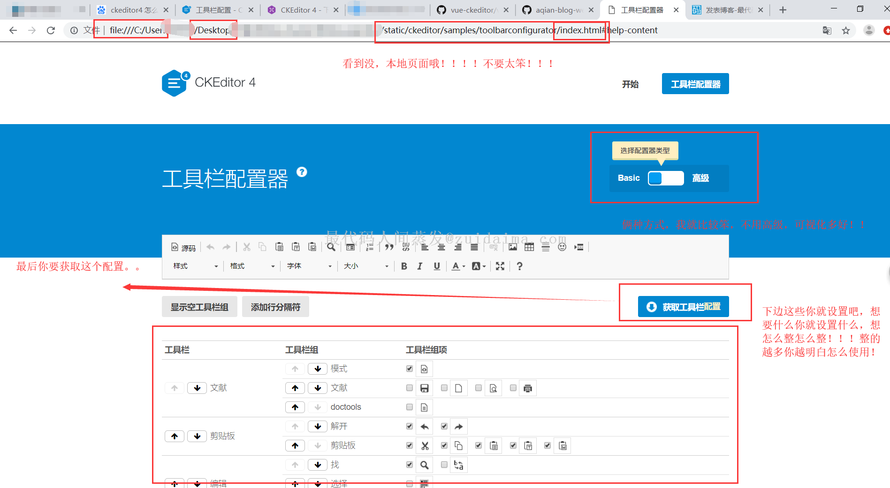Screen dimensions: 890x488
Task: Switch to the 发表博客 browser tab
Action: click(x=728, y=10)
